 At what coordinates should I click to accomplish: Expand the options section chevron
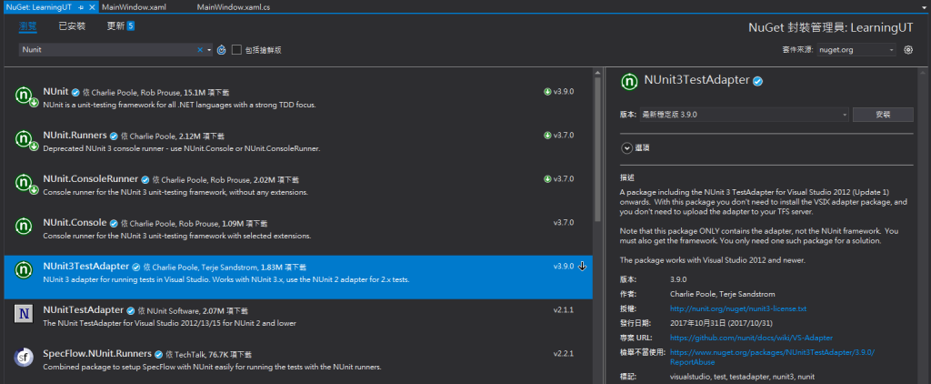click(x=627, y=148)
